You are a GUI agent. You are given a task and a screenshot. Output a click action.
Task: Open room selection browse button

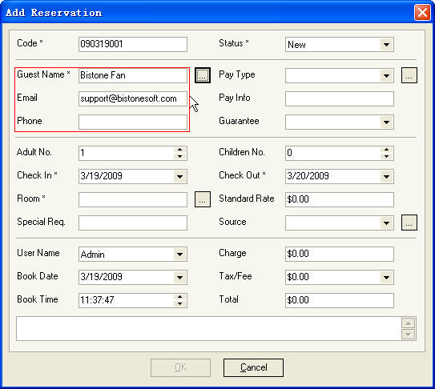[203, 199]
